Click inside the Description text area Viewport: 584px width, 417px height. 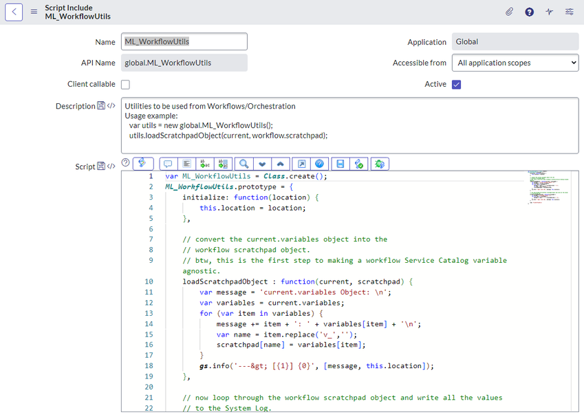349,125
